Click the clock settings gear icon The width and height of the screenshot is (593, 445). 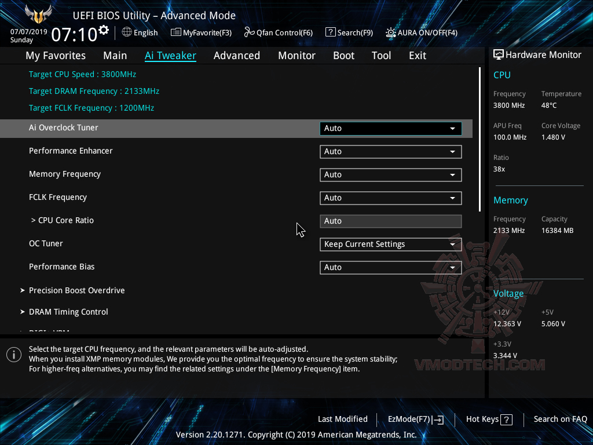[x=104, y=30]
